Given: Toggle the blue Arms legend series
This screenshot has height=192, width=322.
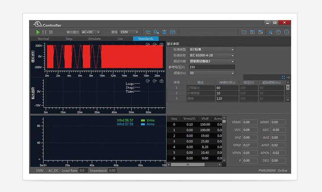Looking at the screenshot, I should (146, 124).
